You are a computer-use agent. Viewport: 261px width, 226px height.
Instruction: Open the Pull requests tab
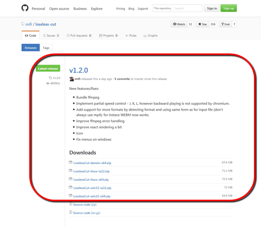[79, 35]
